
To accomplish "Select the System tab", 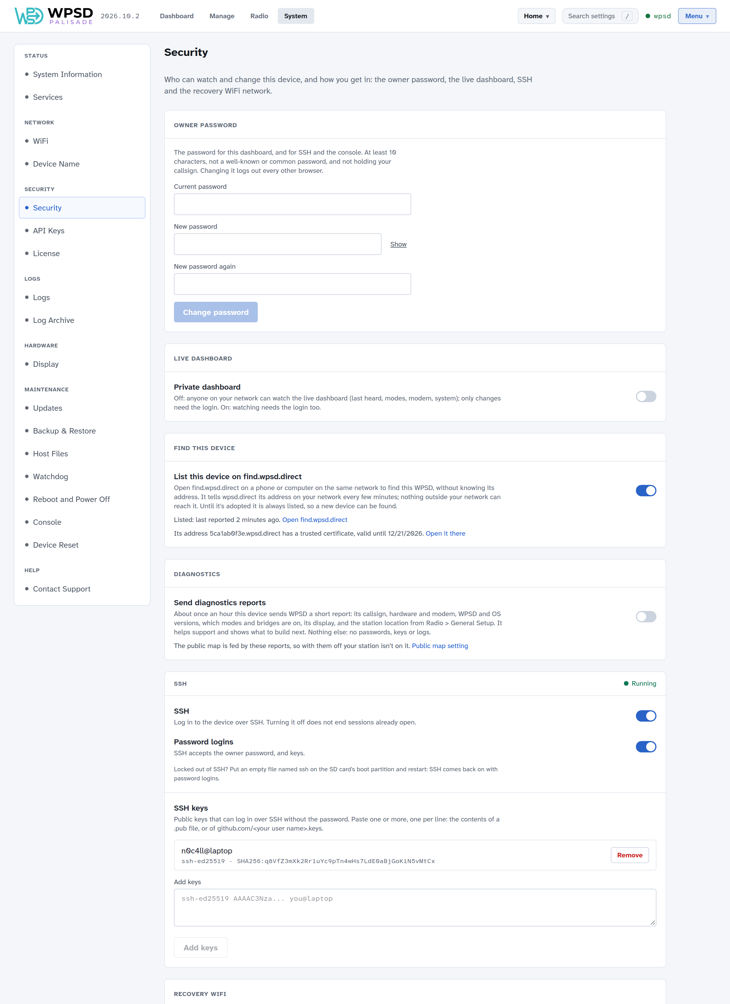I will (296, 16).
